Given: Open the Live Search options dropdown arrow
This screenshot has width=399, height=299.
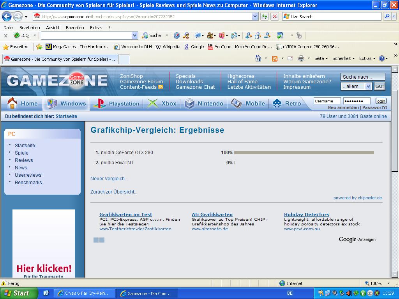Looking at the screenshot, I should [x=394, y=16].
